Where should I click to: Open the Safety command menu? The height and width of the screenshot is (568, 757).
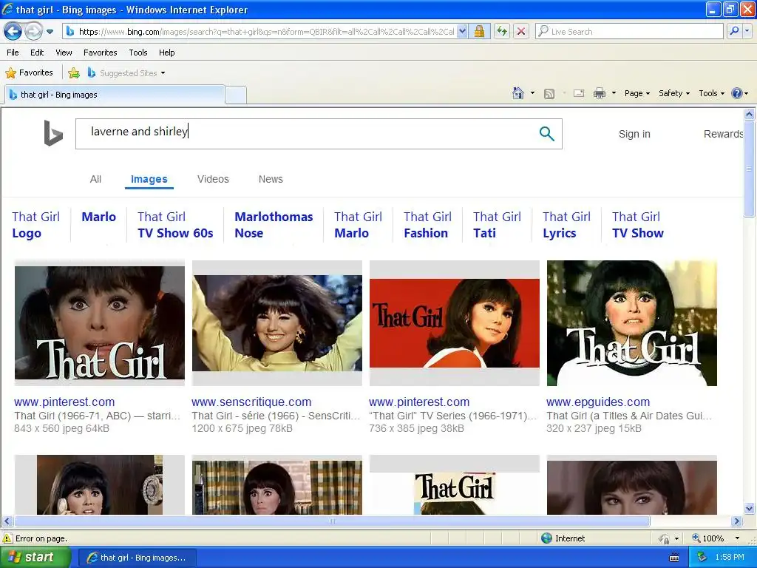pyautogui.click(x=674, y=93)
